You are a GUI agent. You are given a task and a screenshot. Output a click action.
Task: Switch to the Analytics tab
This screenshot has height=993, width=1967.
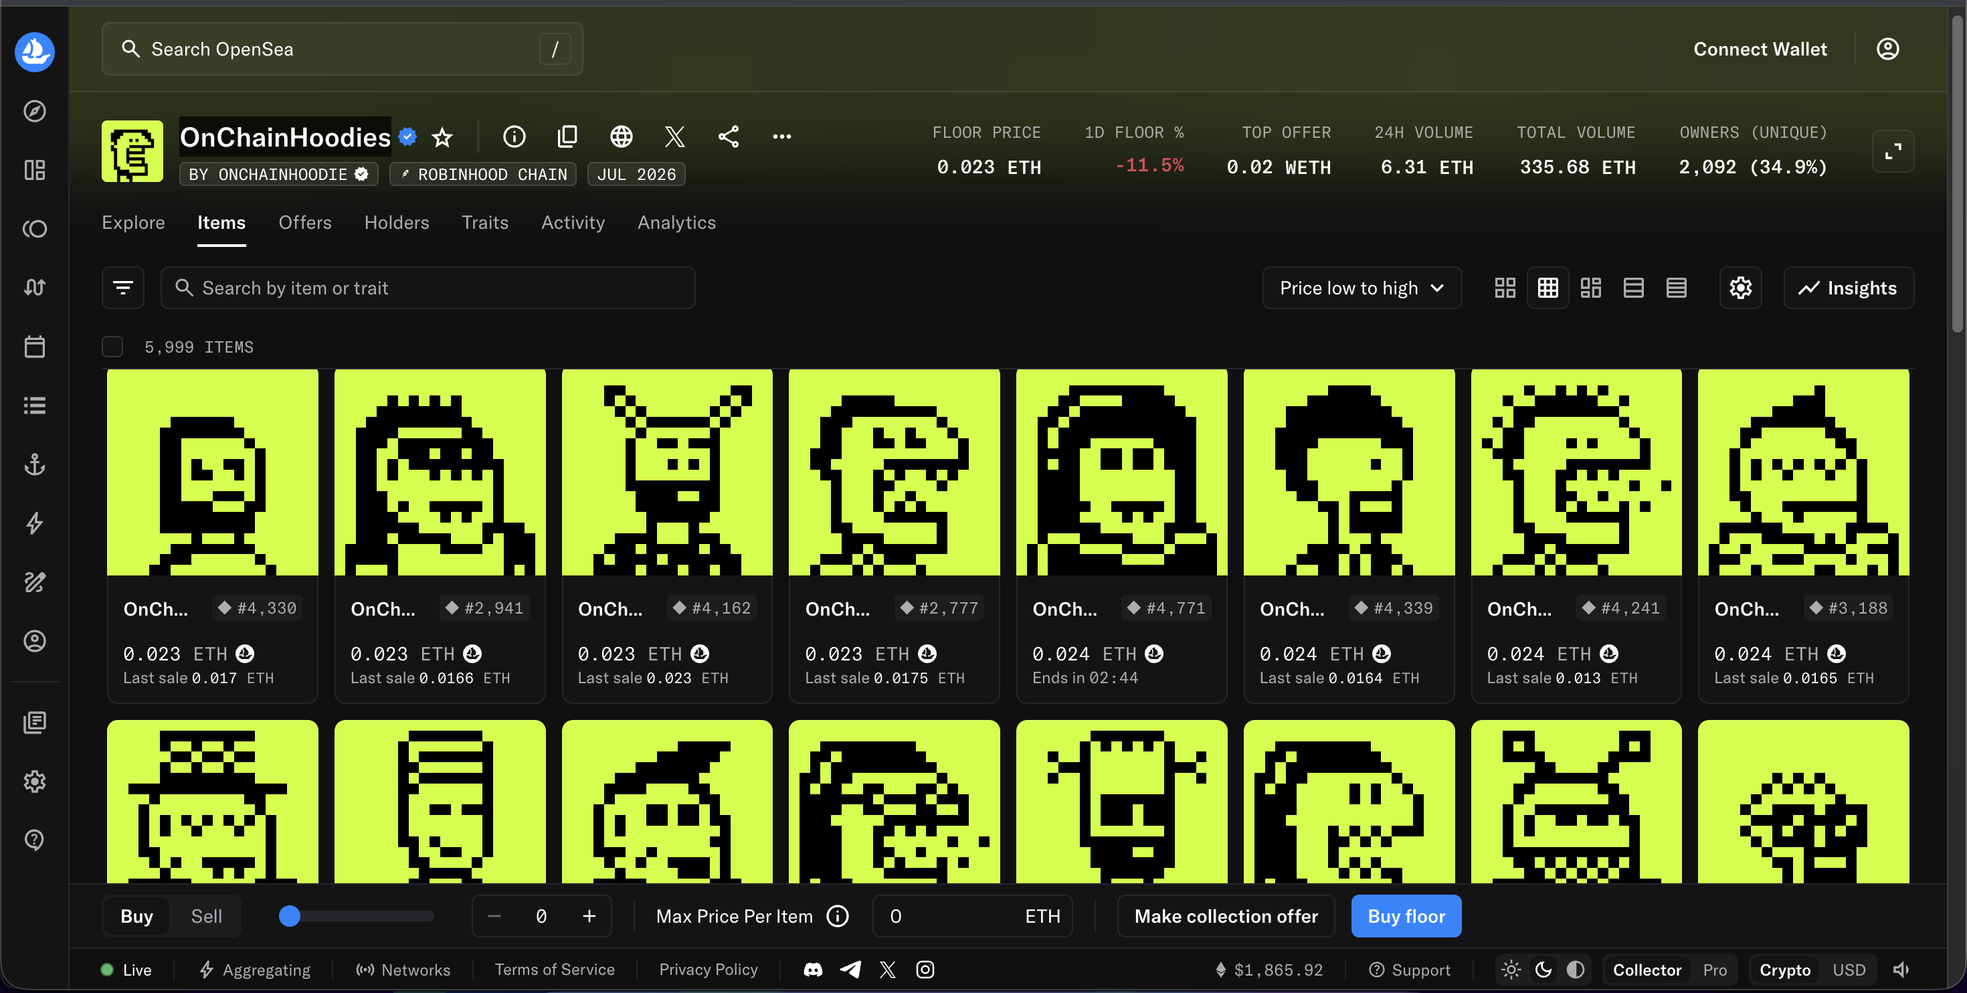(x=676, y=222)
